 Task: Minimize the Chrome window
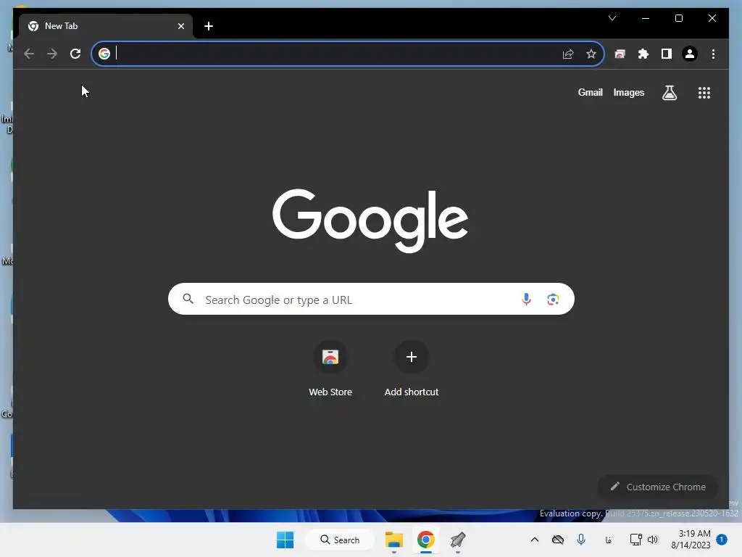pos(646,18)
